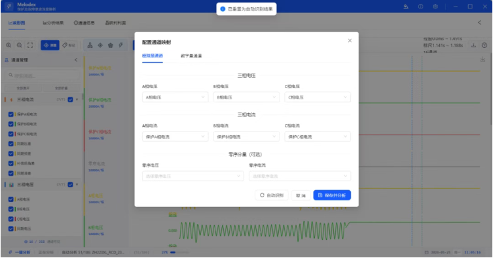Click the fit-to-screen frame icon
493x258 pixels.
click(30, 45)
